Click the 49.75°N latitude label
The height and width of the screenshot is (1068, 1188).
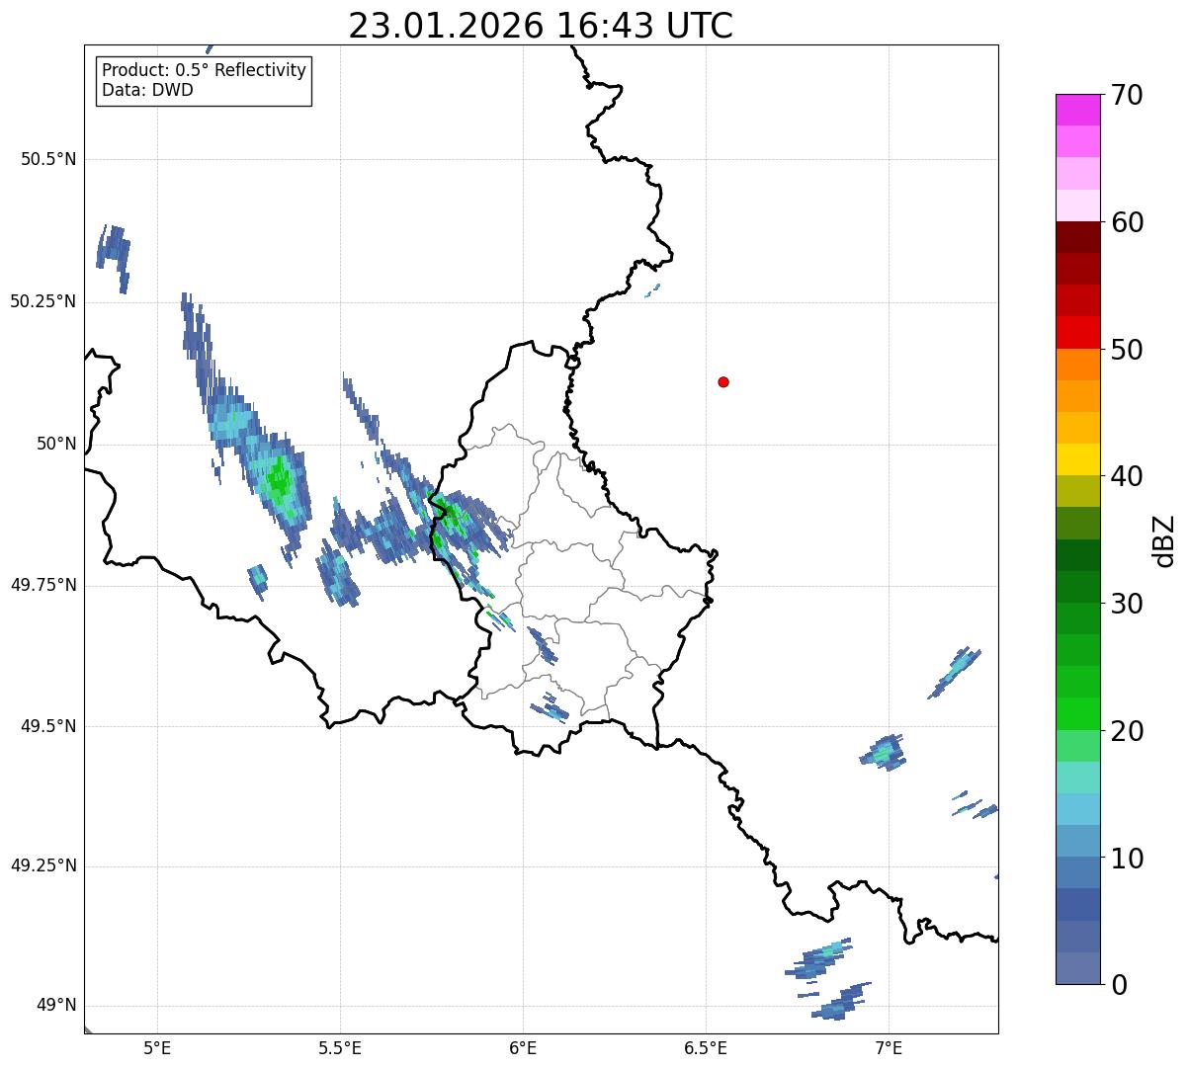(42, 585)
